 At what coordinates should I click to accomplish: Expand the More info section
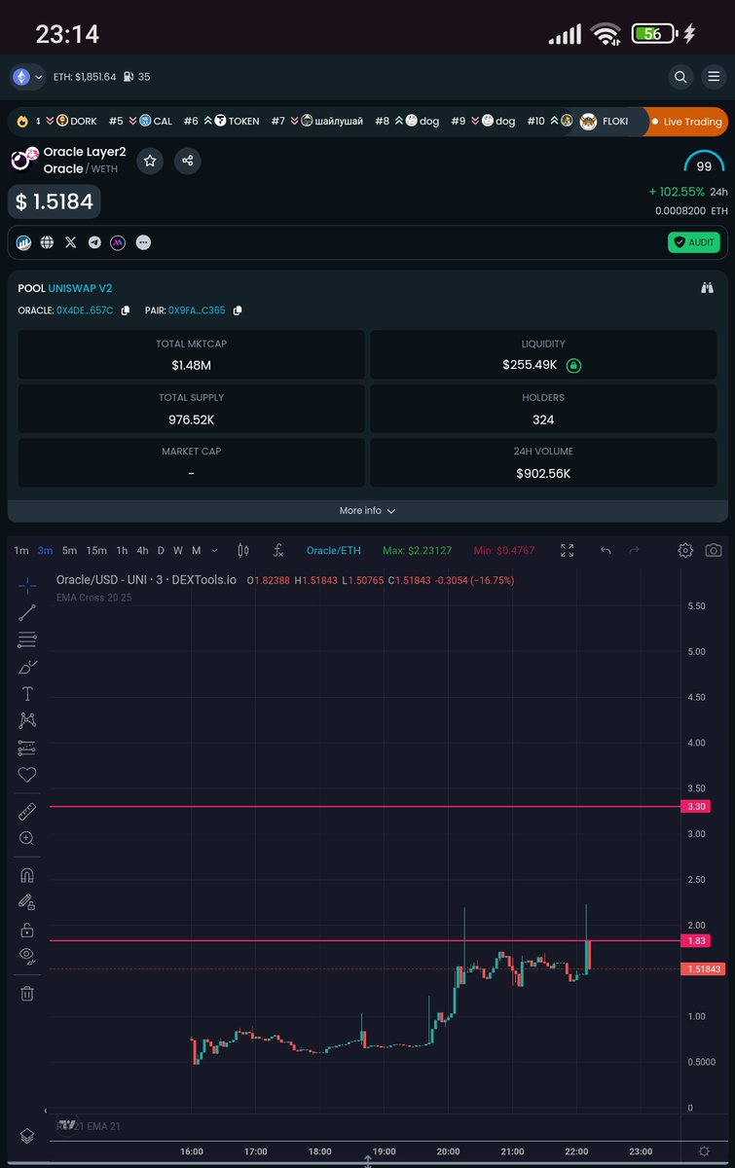point(367,511)
